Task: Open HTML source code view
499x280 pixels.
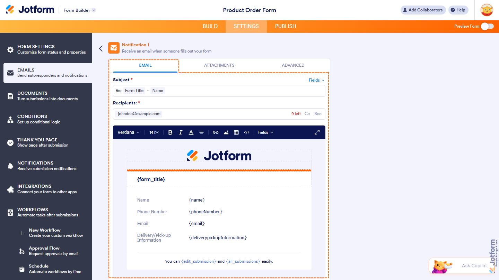Action: click(x=247, y=132)
